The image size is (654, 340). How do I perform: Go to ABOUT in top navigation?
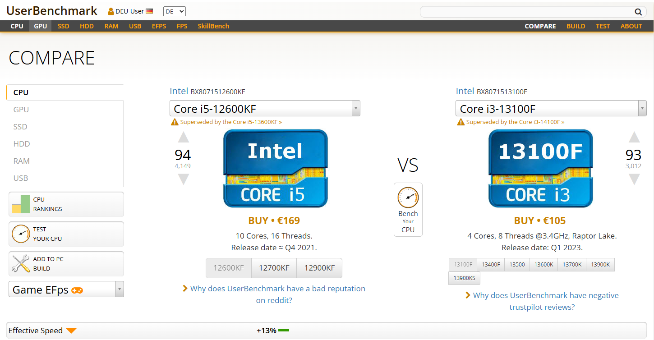[x=631, y=26]
